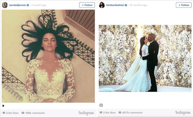Click the comment bubble beside 60.7k comments

coord(120,112)
